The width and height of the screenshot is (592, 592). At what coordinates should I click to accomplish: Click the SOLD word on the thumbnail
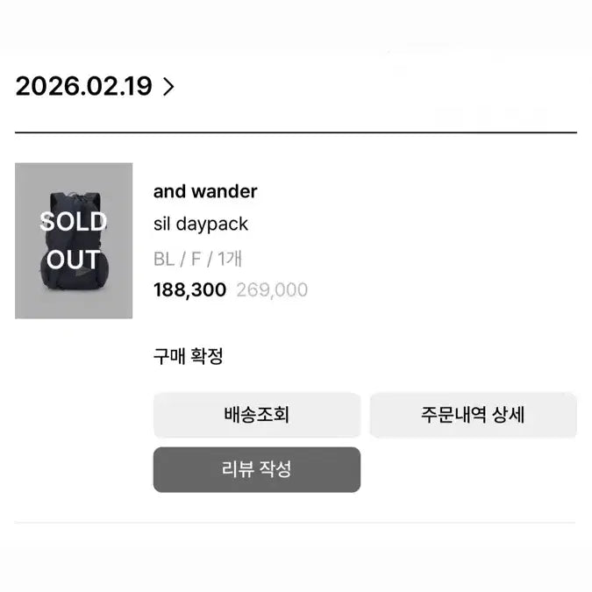(74, 221)
